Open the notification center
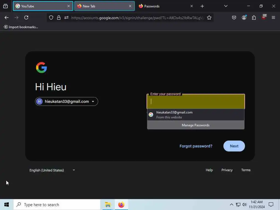This screenshot has width=280, height=210. click(x=271, y=205)
